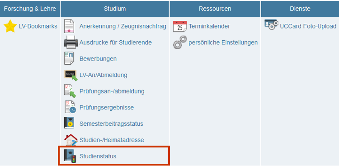Open the Prüfungsan-/abmeldung checklist icon
Image resolution: width=339 pixels, height=166 pixels.
pos(70,91)
